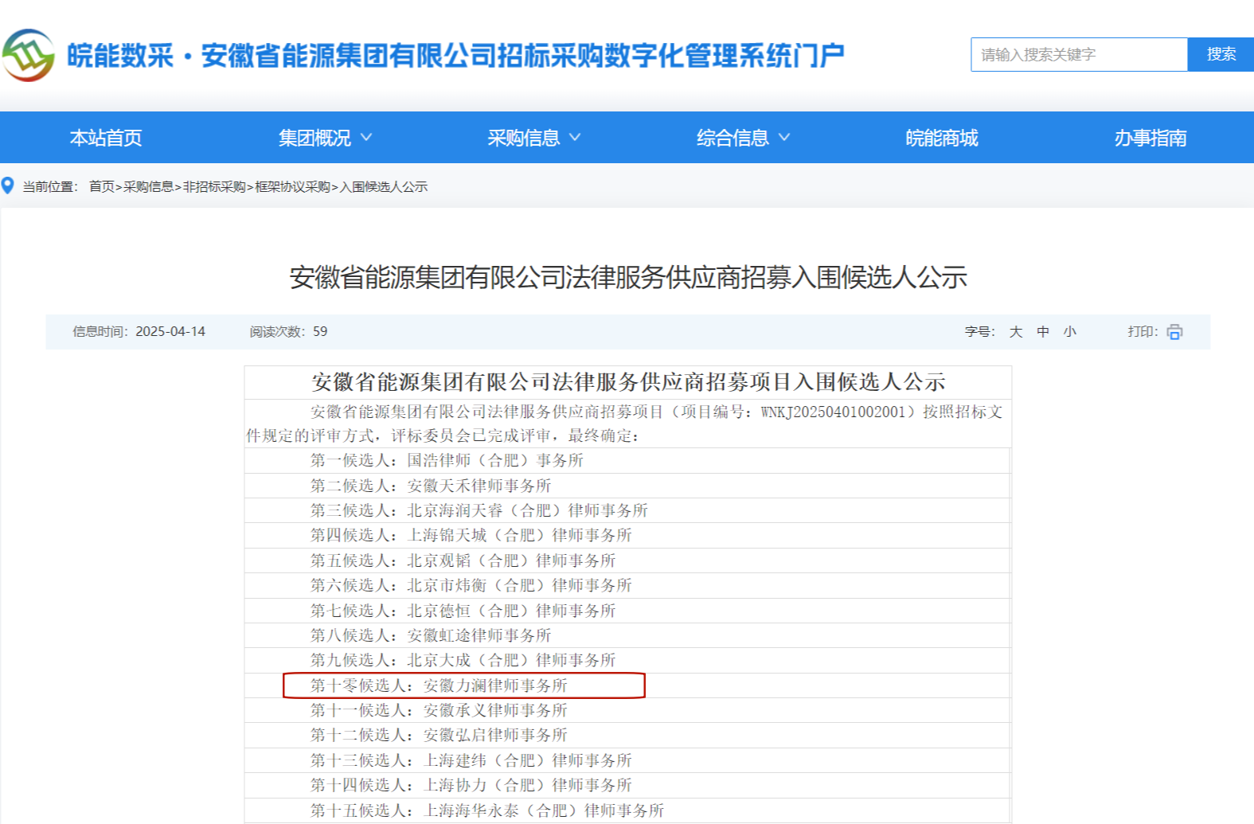Click the project number WNKJ20250401002001
This screenshot has height=824, width=1254.
pyautogui.click(x=834, y=412)
